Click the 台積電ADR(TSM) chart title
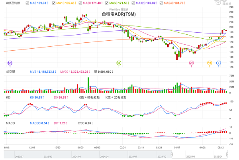239x160 pixels. pos(119,14)
